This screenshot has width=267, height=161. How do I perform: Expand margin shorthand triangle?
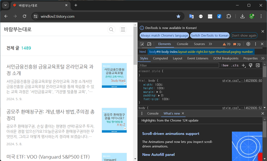(157, 92)
